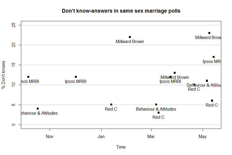Select the Ipsos MRBI point at 17 percent
Viewport: 232px width, 155px height.
[x=213, y=57]
